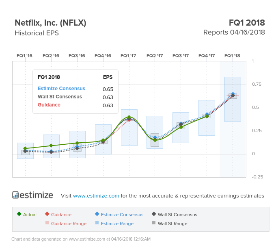Click the FQ3 '16 Actual green data point
The width and height of the screenshot is (278, 252).
point(77,143)
